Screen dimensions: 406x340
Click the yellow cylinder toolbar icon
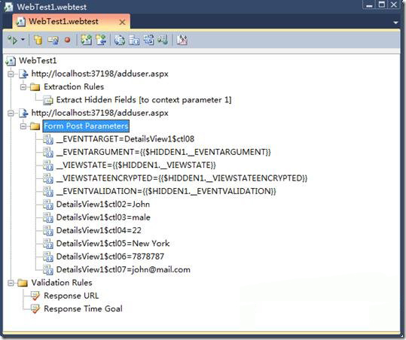38,40
